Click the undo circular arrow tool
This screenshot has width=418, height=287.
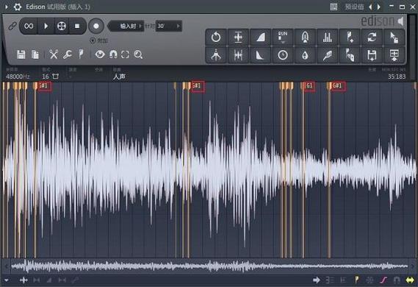pyautogui.click(x=216, y=37)
